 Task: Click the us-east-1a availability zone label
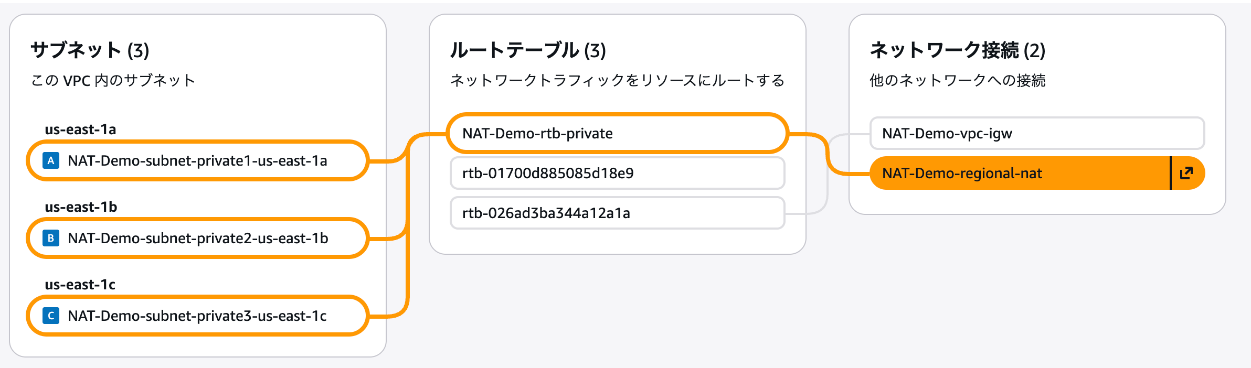tap(80, 129)
